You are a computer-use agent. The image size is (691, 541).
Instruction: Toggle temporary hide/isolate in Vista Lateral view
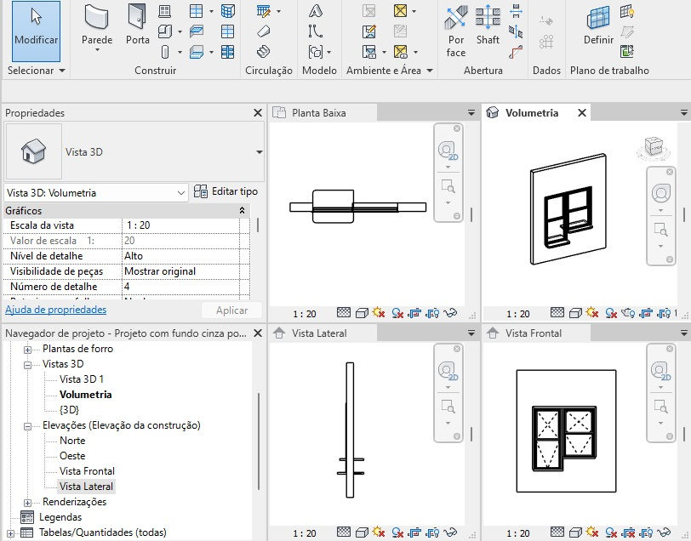[x=450, y=532]
